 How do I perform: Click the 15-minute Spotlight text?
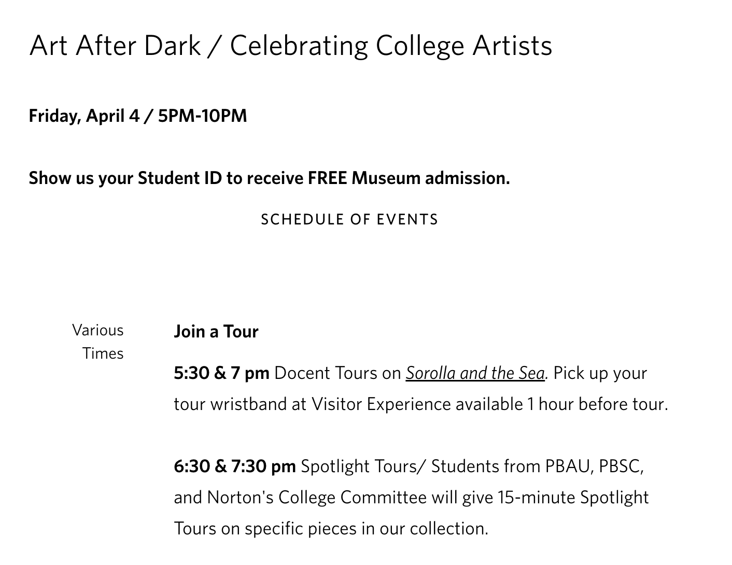573,498
